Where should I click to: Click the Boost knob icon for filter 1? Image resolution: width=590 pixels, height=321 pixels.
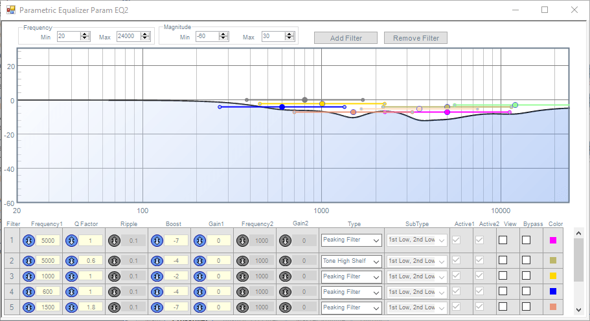[x=157, y=240]
